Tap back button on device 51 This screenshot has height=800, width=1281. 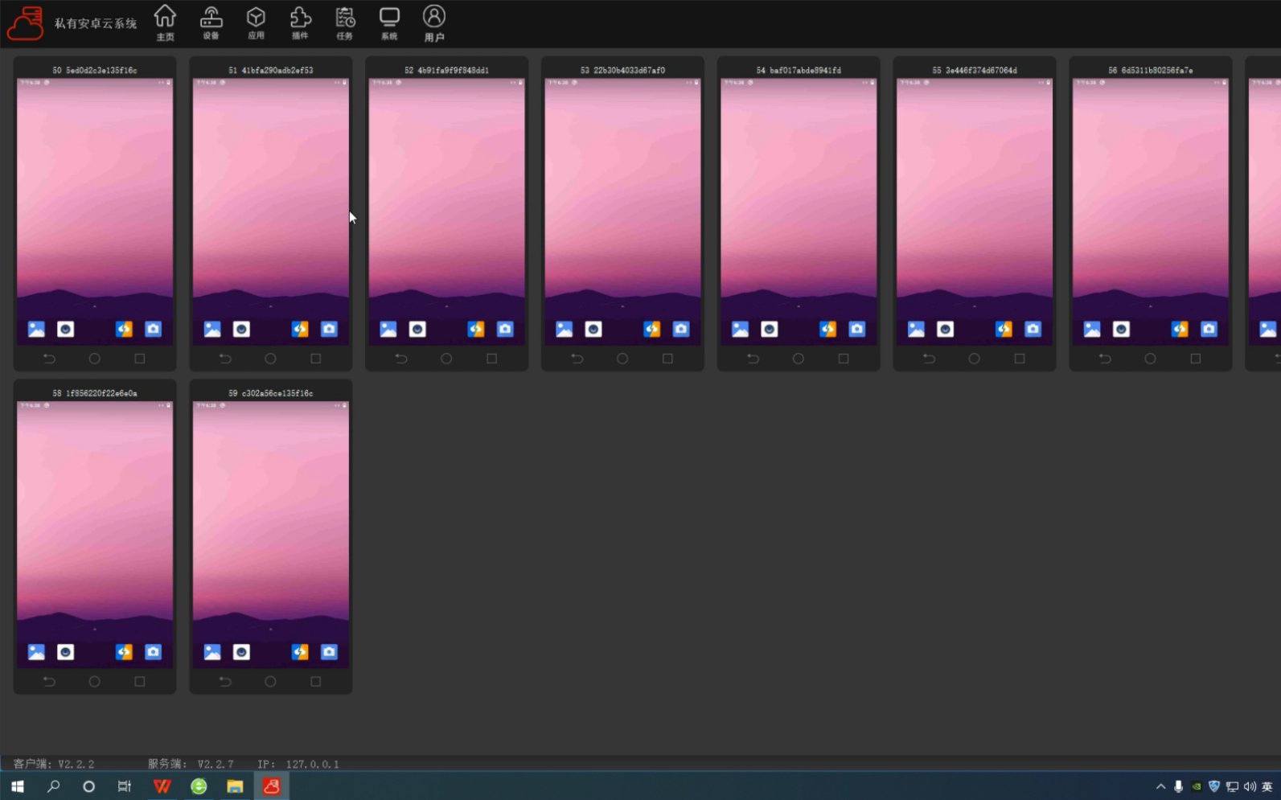pyautogui.click(x=225, y=359)
